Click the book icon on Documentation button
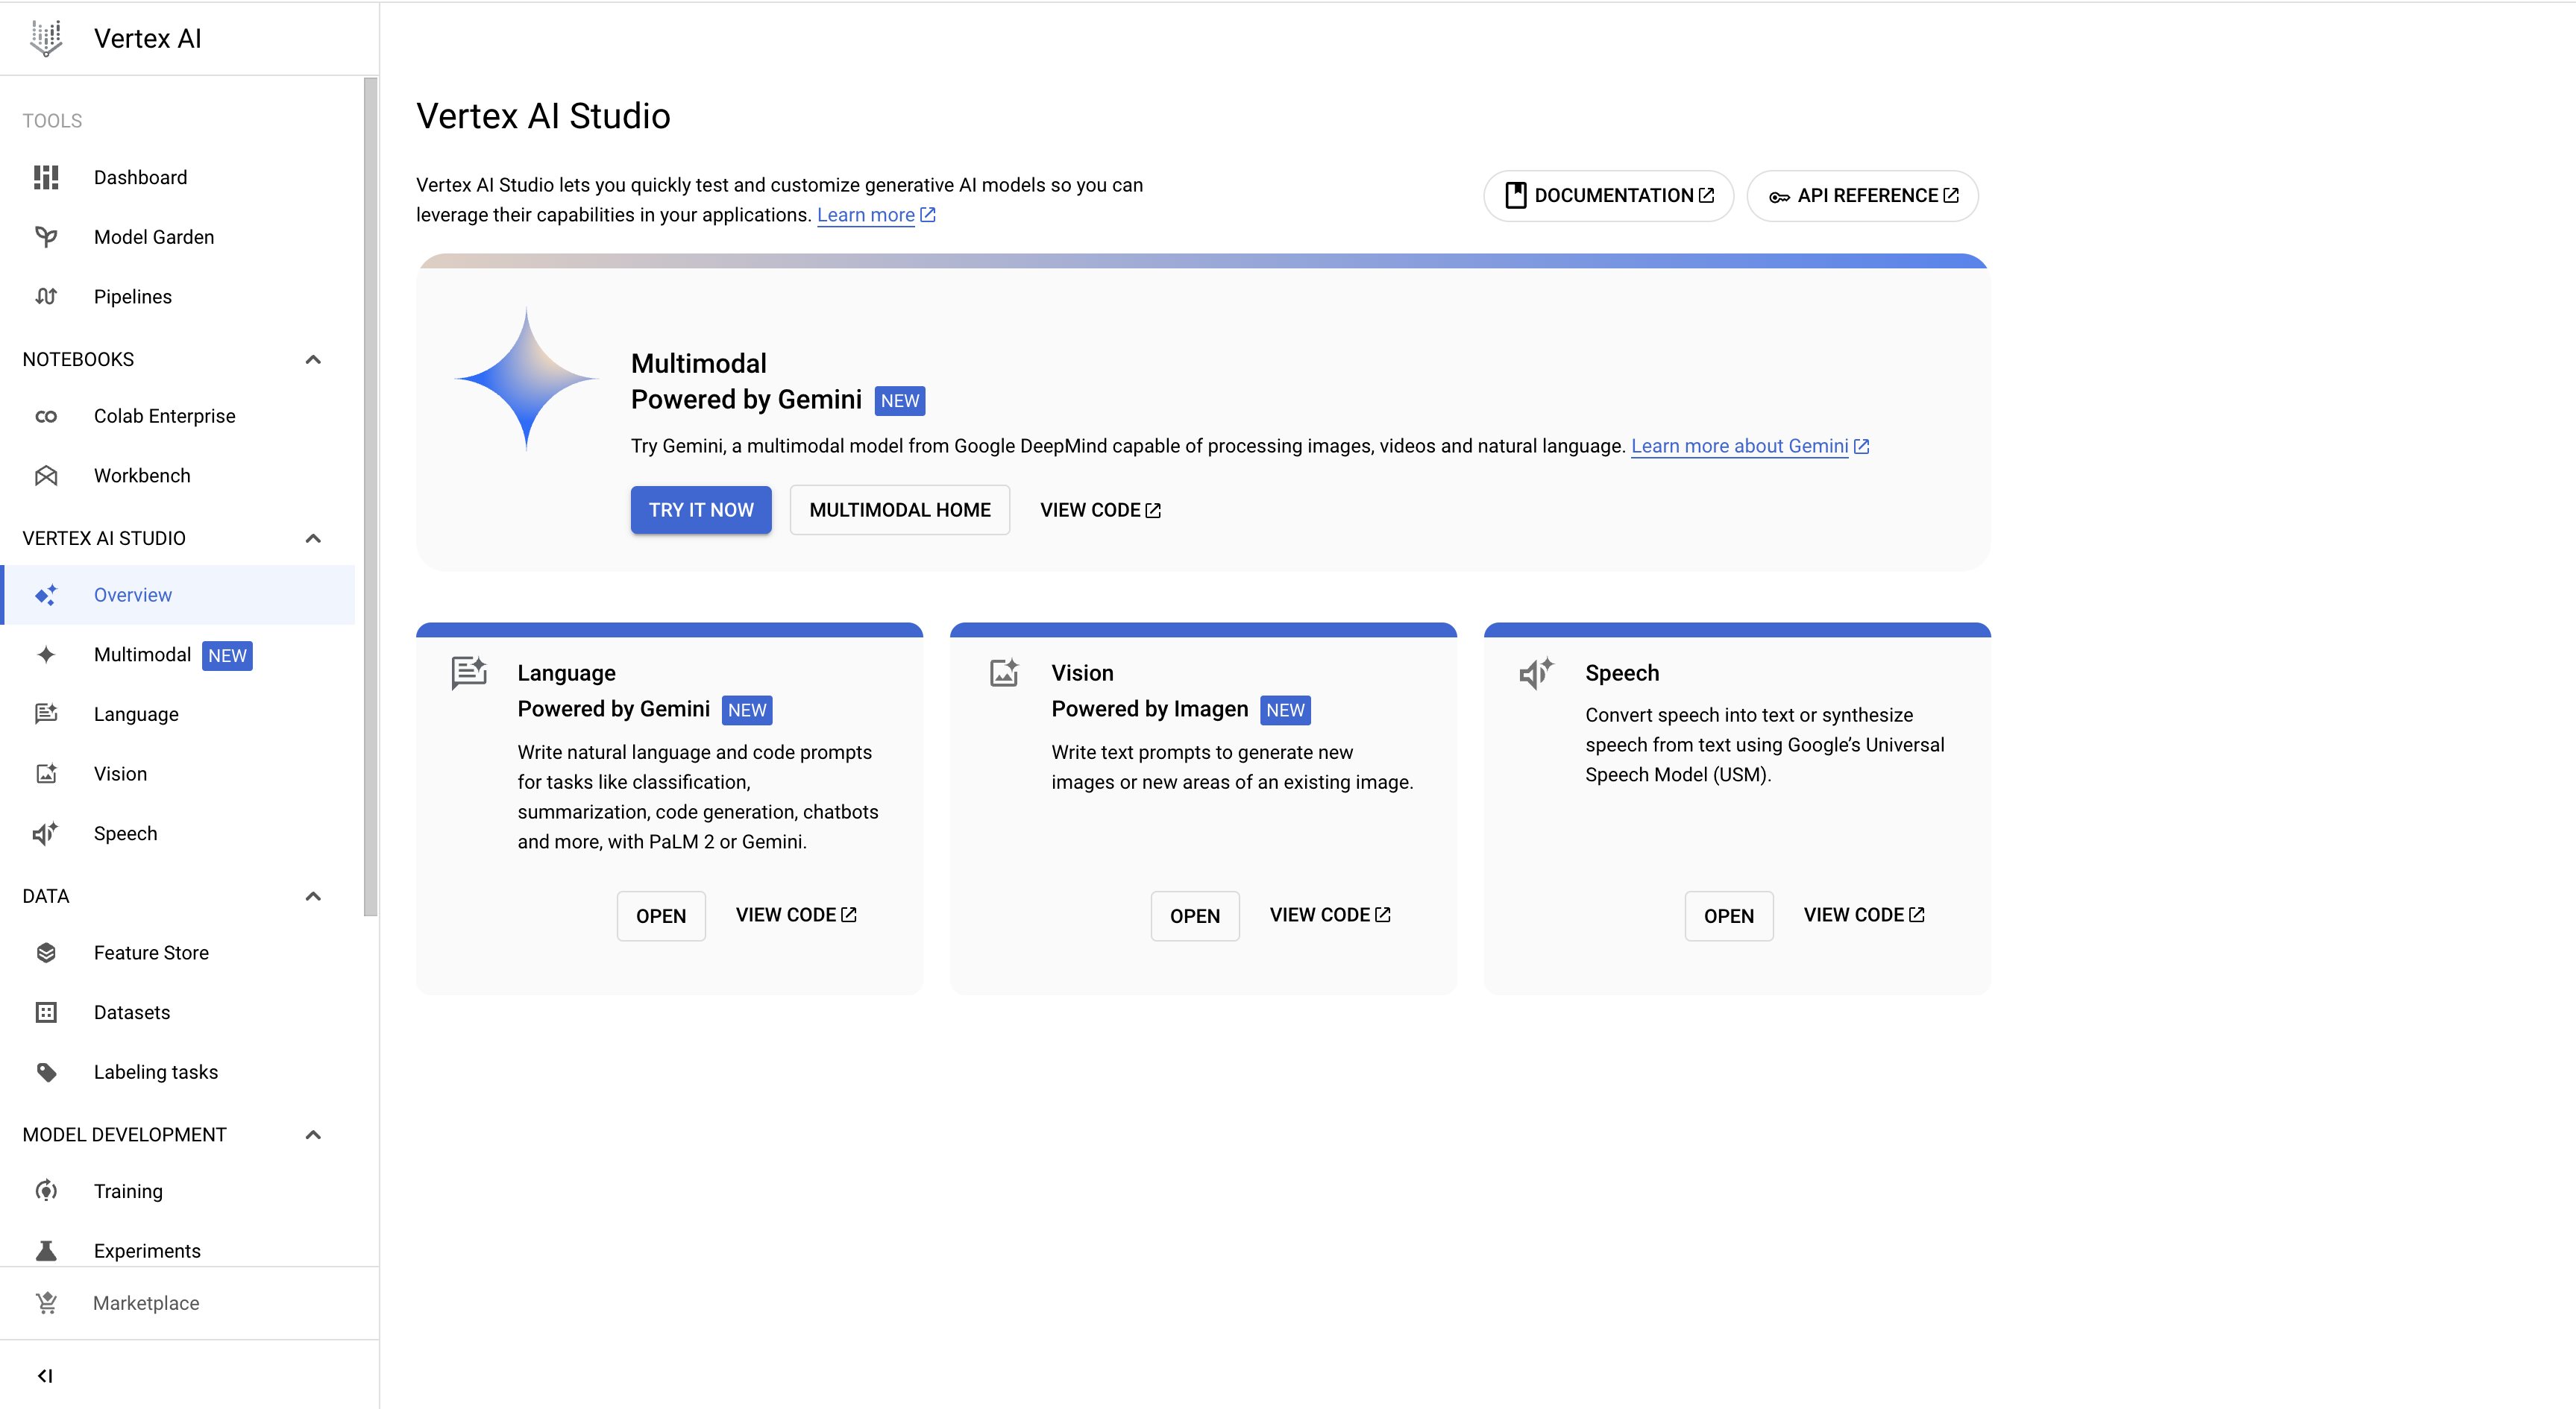This screenshot has width=2576, height=1409. pos(1516,195)
